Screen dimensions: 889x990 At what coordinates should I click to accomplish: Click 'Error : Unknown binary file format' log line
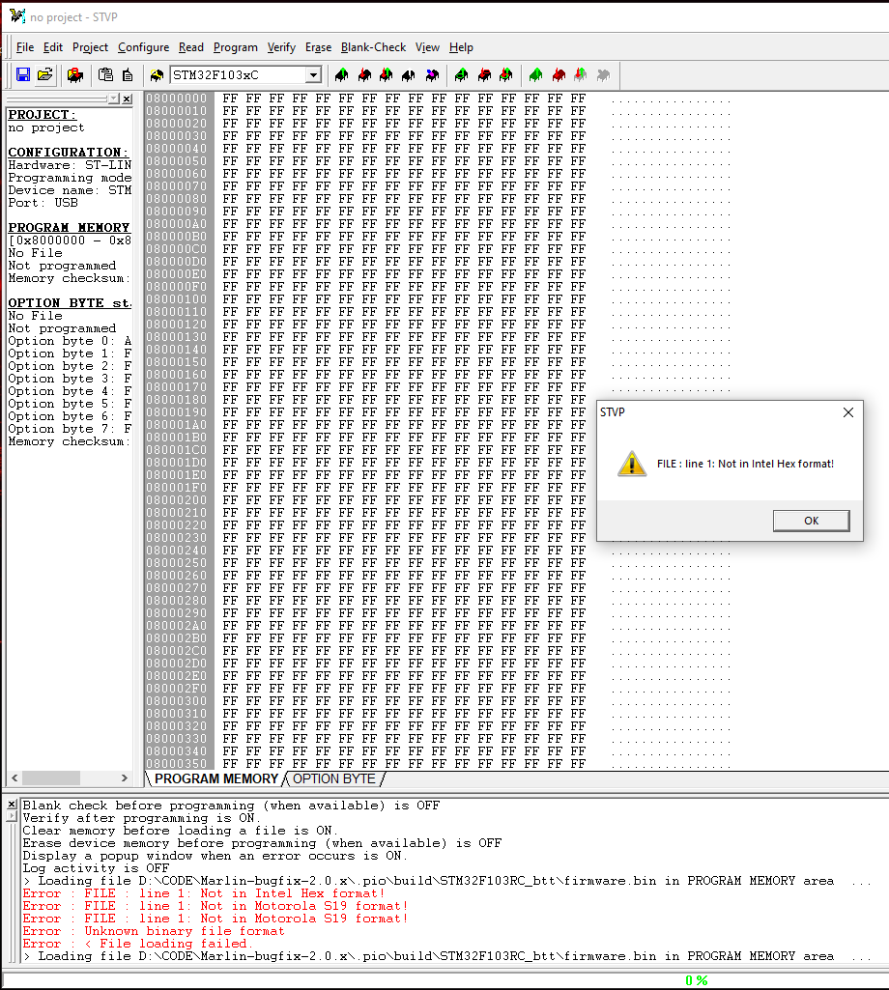click(154, 931)
